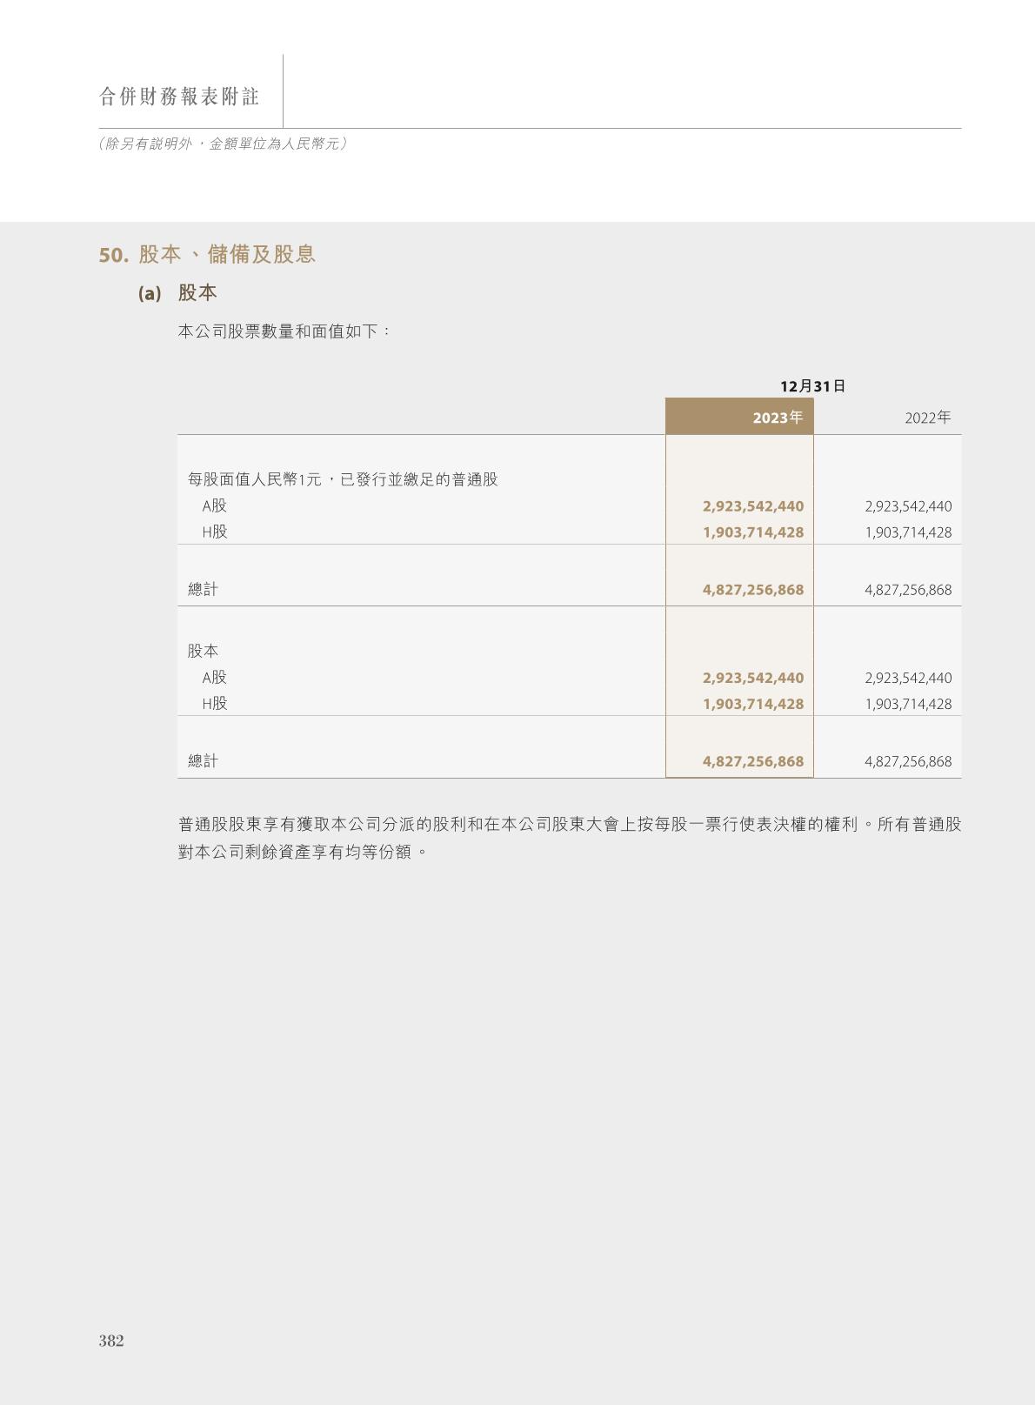Click the italic note about 人民幣元 units

224,144
